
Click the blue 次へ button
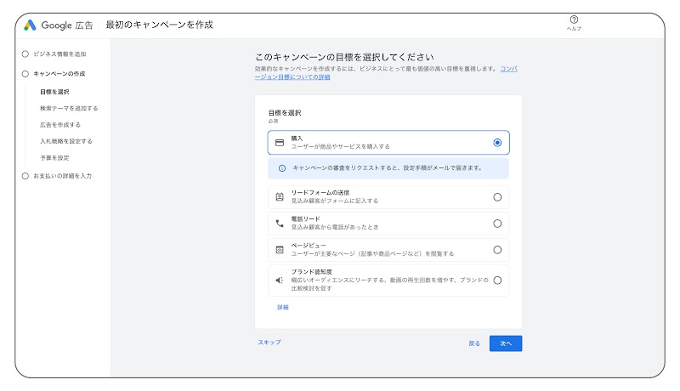tap(506, 343)
